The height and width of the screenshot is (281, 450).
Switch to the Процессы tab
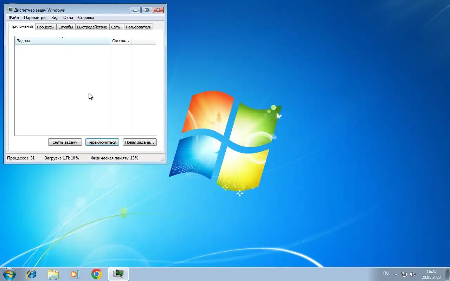(46, 27)
